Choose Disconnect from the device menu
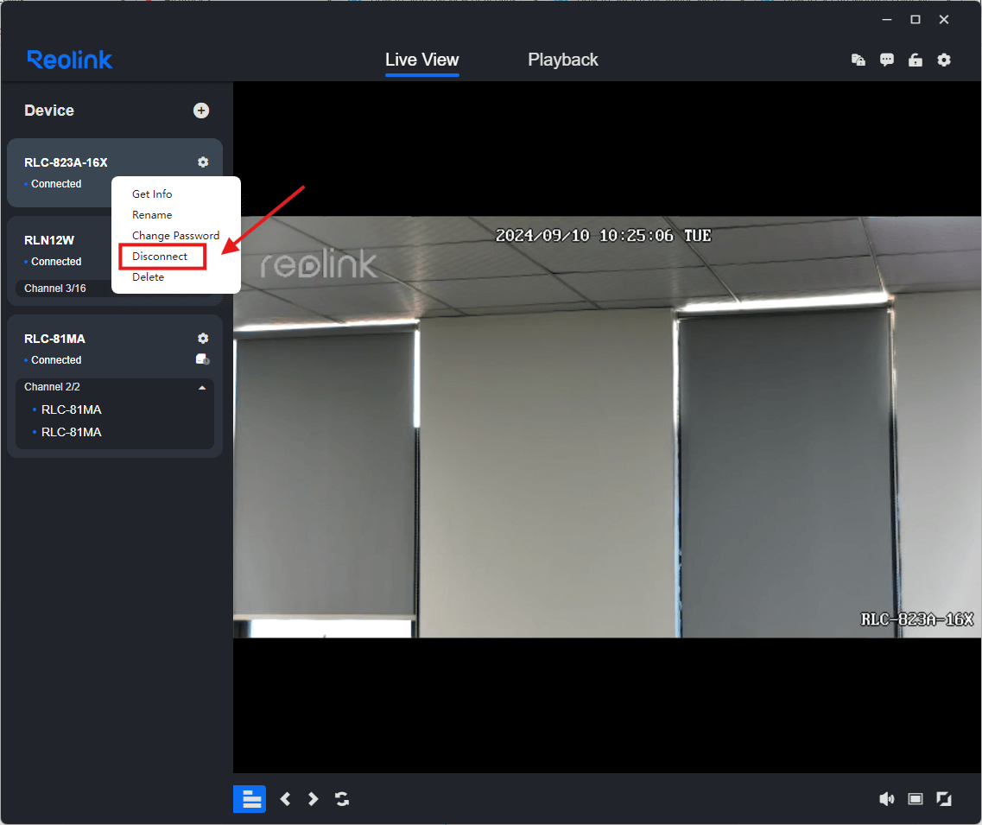The image size is (982, 825). coord(160,257)
